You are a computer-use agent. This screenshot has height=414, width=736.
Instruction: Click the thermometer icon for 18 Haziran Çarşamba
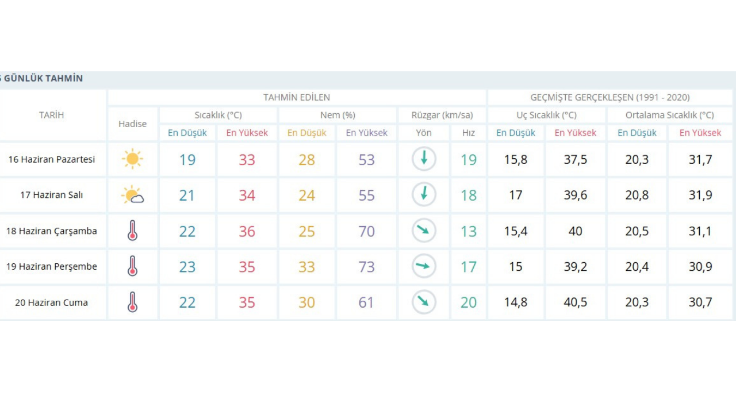(x=132, y=231)
